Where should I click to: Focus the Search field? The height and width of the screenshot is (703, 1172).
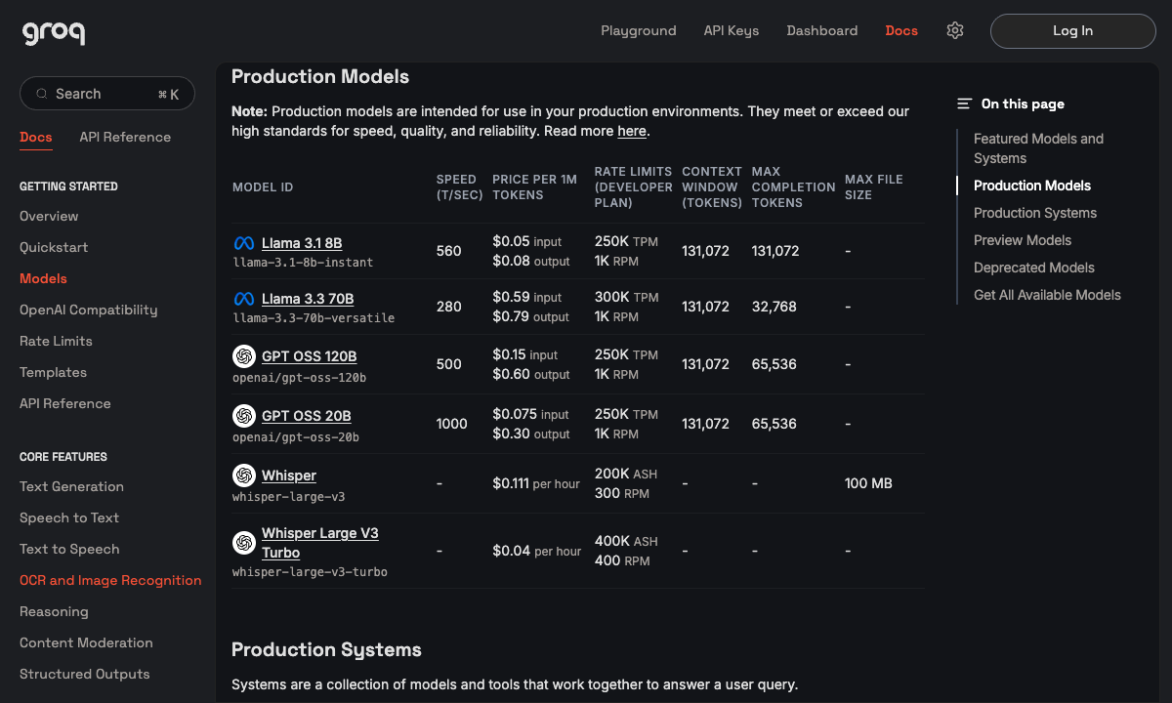tap(107, 94)
